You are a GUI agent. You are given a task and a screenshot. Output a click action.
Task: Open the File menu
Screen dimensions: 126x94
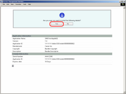[x=4, y=4]
